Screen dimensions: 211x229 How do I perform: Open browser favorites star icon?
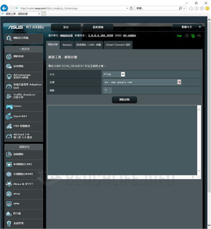(196, 8)
